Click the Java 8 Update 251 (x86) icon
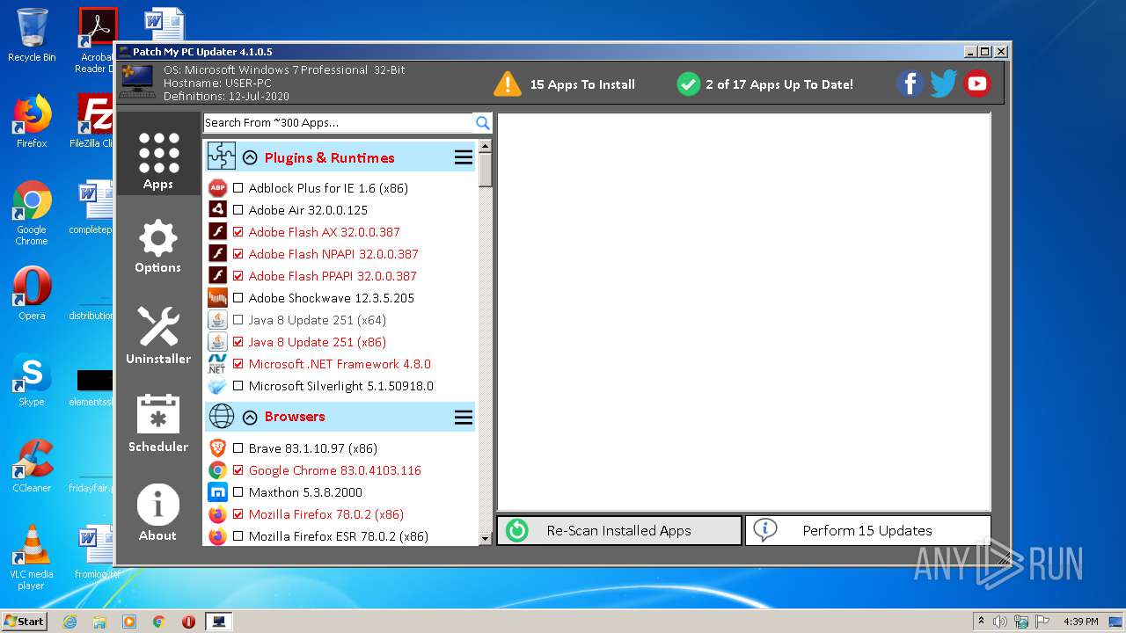This screenshot has height=633, width=1126. coord(217,342)
